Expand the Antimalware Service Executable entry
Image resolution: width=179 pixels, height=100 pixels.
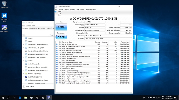[23, 67]
